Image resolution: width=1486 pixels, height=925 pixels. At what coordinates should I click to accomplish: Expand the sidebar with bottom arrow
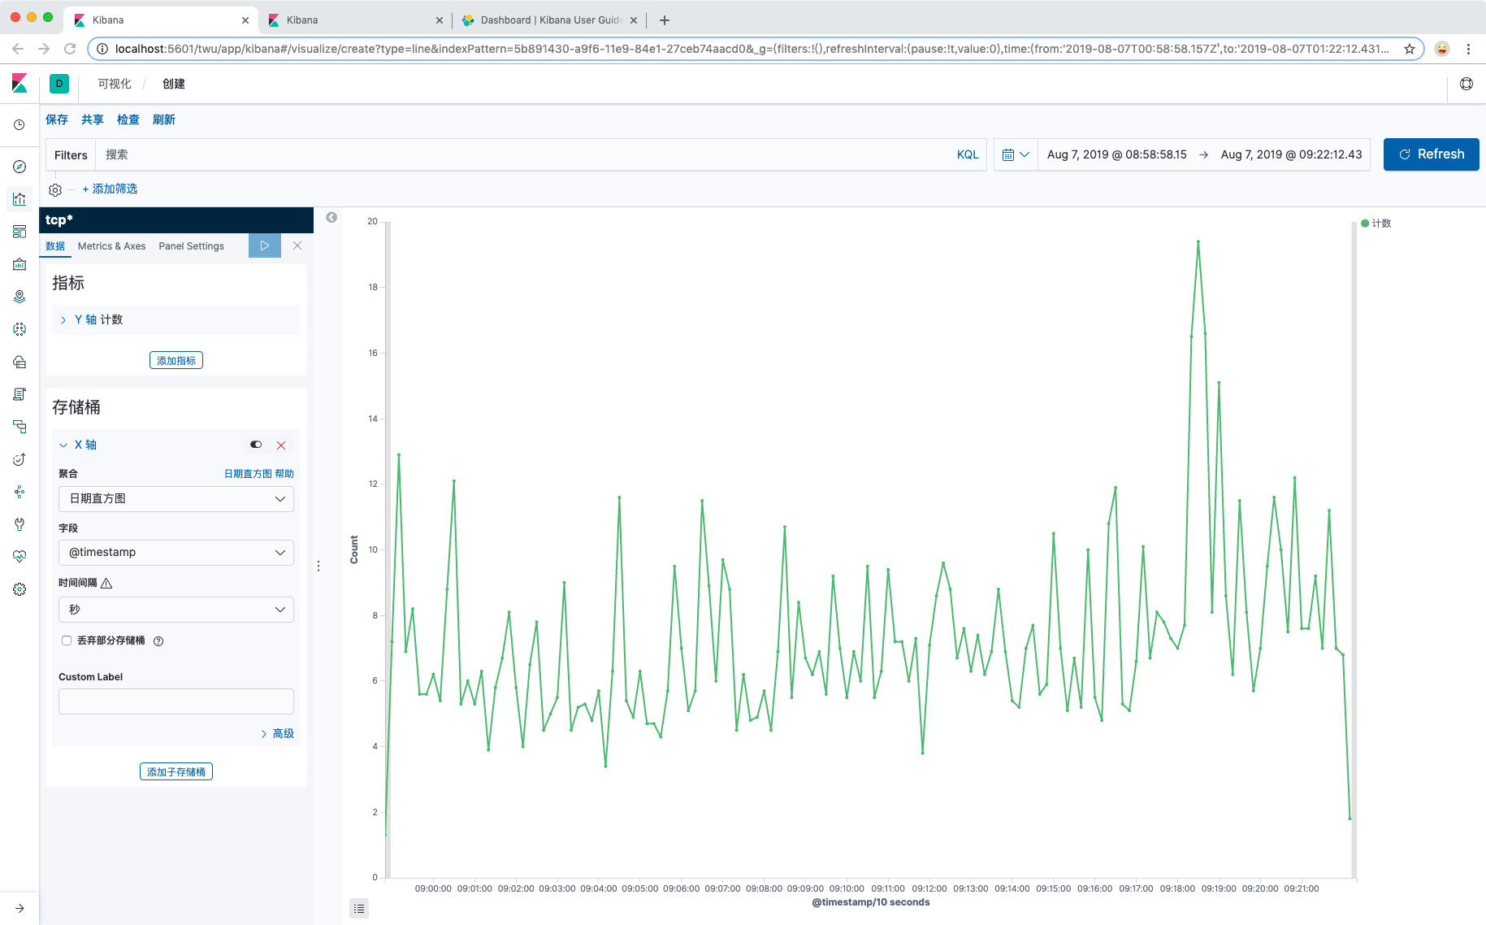pos(19,908)
